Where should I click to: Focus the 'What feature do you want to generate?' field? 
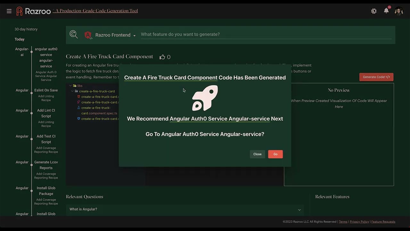[x=266, y=34]
